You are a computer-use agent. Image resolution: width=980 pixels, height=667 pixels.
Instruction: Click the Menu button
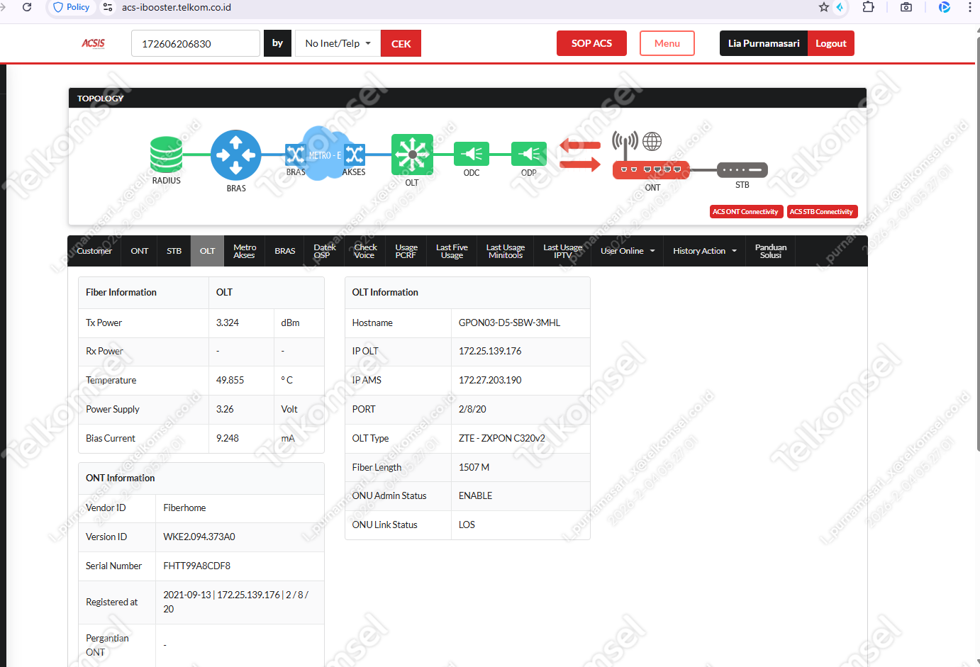(x=667, y=43)
